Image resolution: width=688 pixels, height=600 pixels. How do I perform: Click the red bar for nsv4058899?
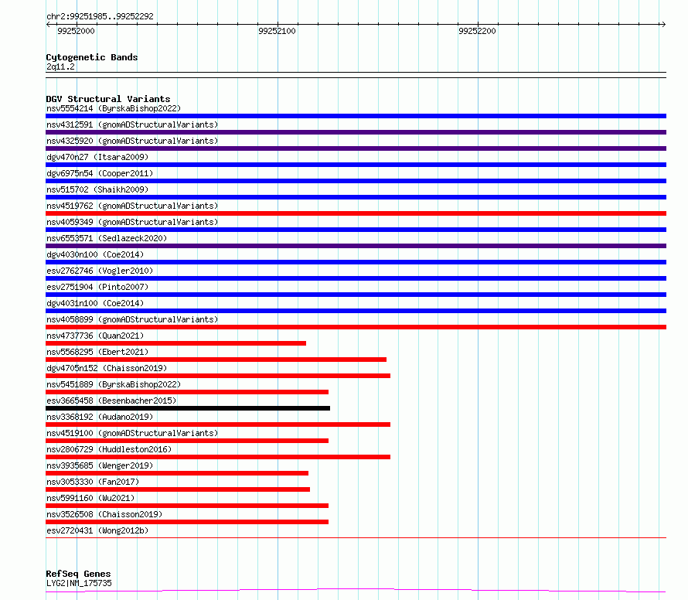tap(356, 327)
